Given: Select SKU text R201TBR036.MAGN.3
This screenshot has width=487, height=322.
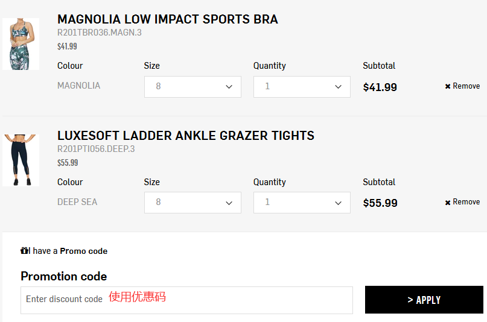Looking at the screenshot, I should point(99,33).
